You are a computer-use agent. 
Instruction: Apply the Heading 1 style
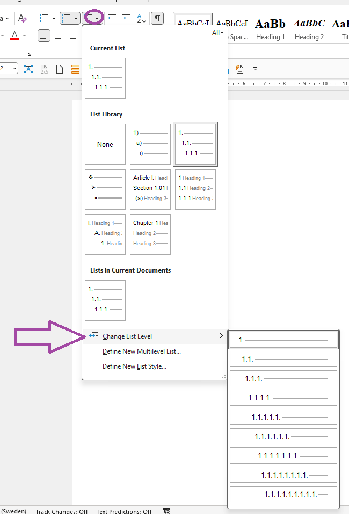coord(270,29)
